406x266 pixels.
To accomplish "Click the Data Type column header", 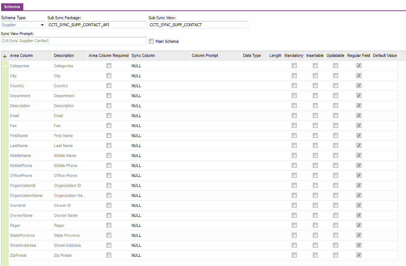I will pos(251,55).
